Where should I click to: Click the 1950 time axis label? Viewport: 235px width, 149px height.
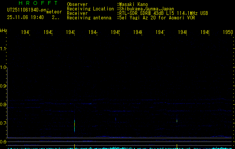click(x=228, y=32)
